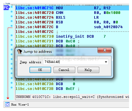Open Help for Jump to address
This screenshot has width=132, height=111.
click(x=88, y=70)
